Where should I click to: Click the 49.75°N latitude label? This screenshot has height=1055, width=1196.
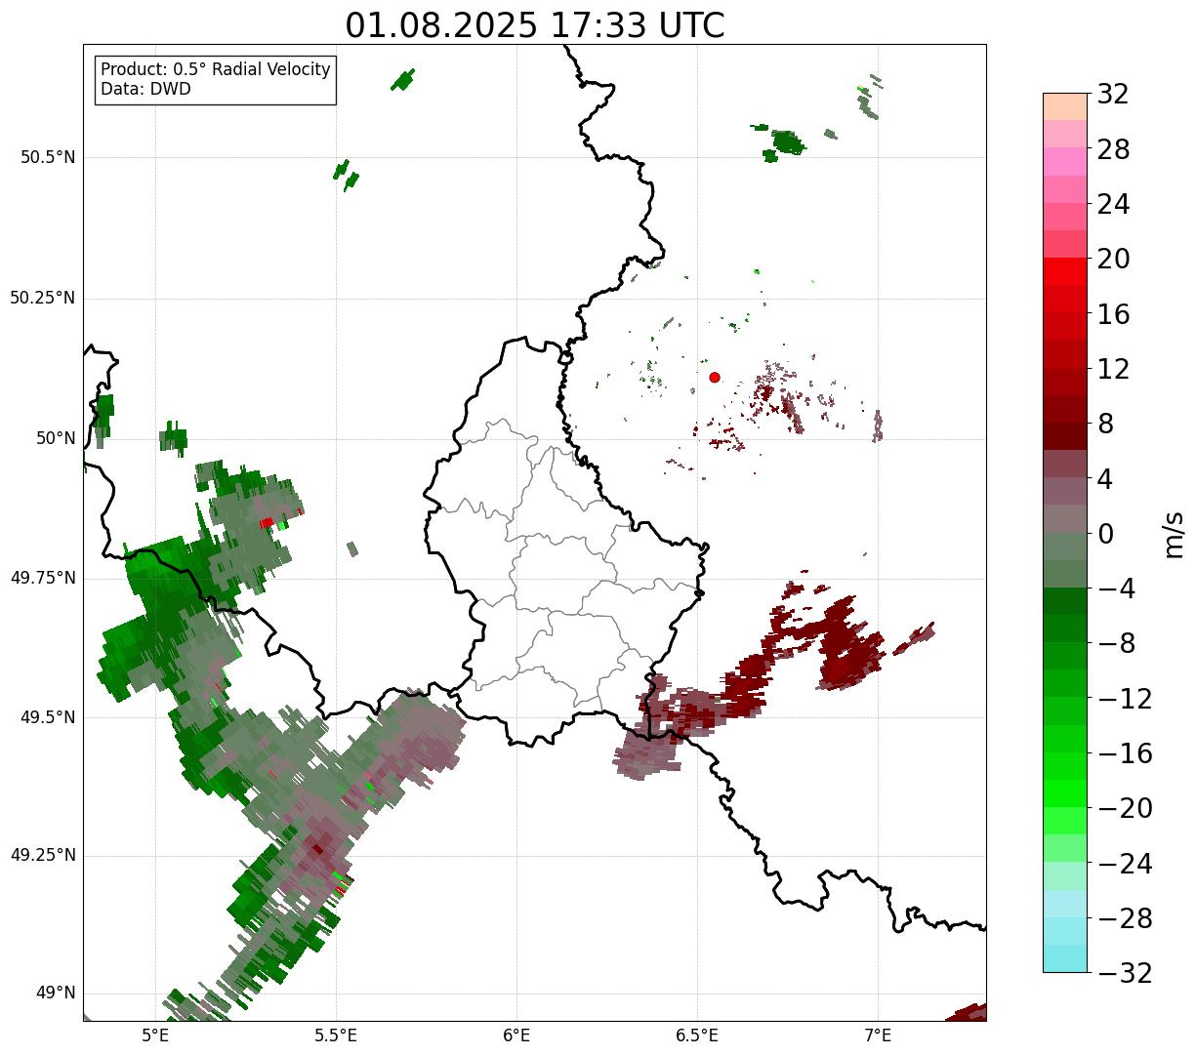click(42, 578)
